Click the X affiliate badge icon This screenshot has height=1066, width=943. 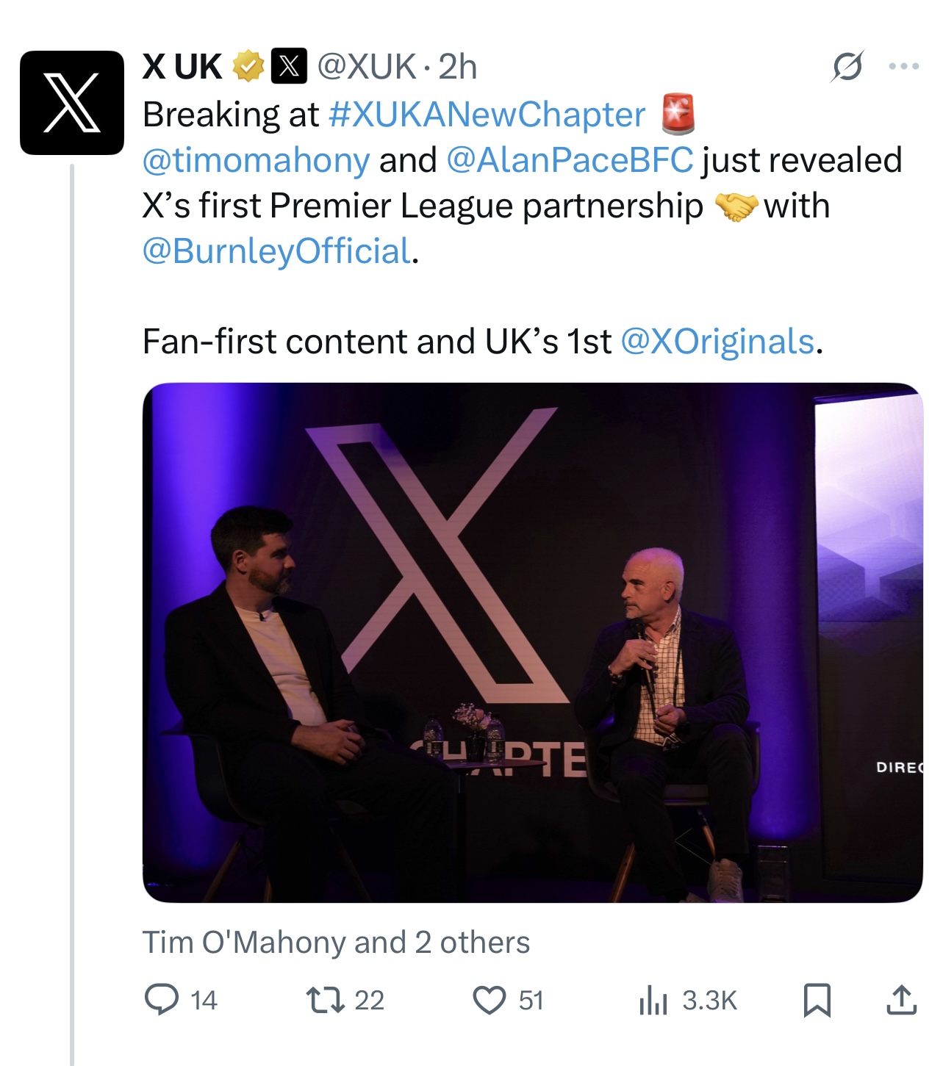point(289,67)
